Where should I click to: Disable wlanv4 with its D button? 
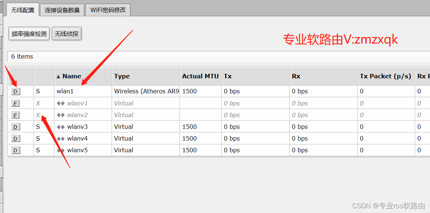(16, 139)
